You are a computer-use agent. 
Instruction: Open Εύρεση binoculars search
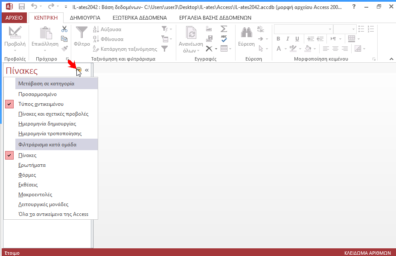(x=247, y=32)
